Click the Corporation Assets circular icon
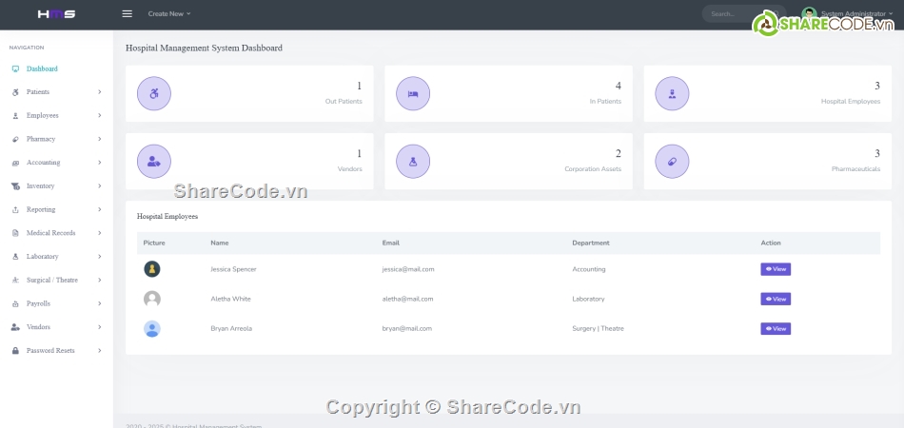 [413, 162]
